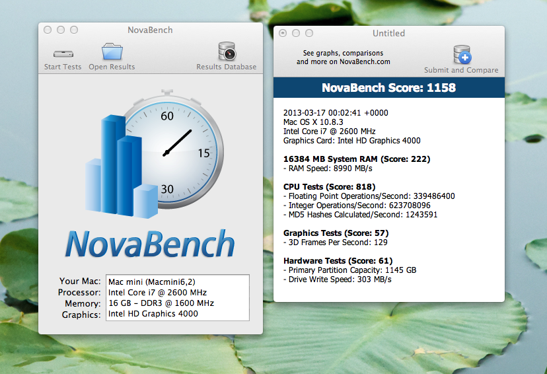Minimize the NovaBench window

coord(61,30)
